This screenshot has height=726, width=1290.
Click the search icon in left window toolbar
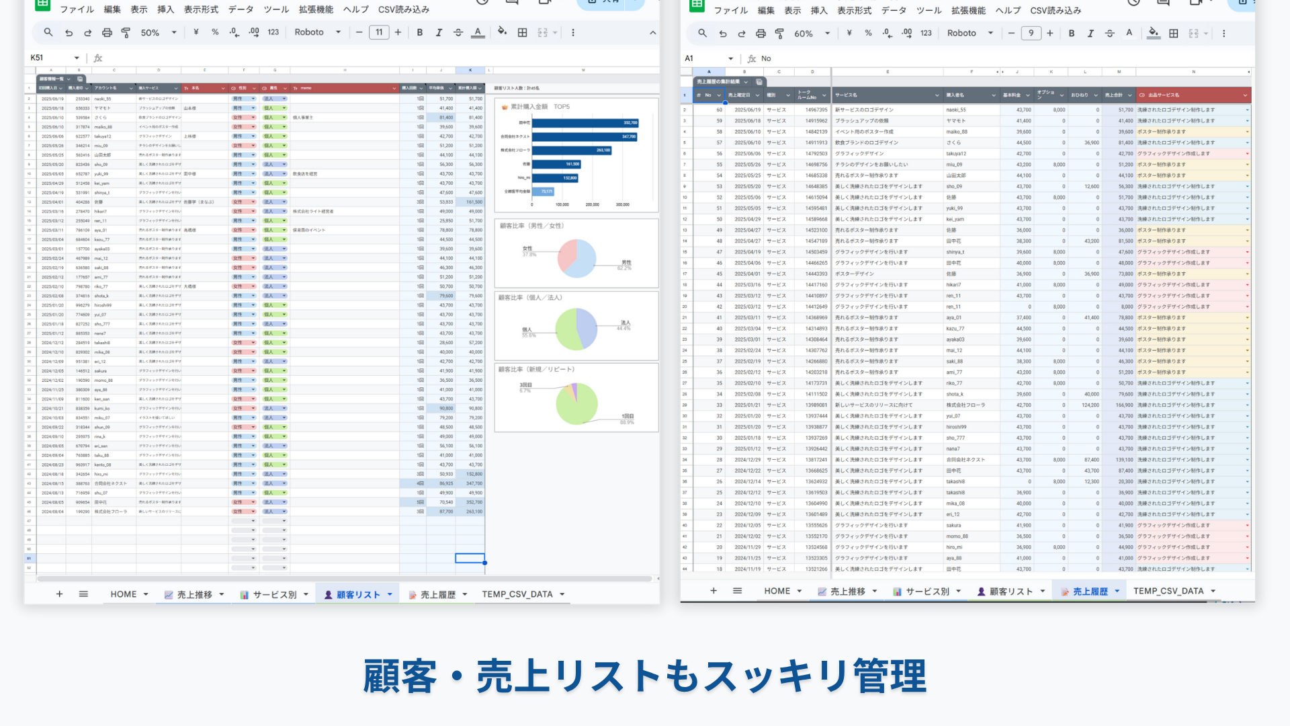click(48, 32)
